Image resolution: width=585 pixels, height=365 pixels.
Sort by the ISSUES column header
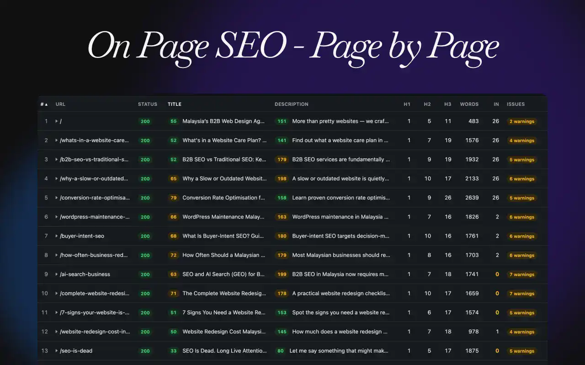coord(516,104)
